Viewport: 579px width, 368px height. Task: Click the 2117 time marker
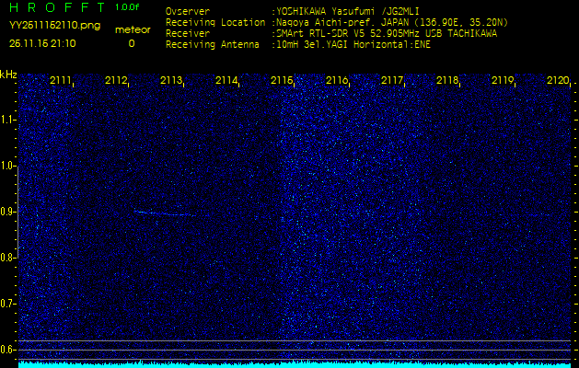(392, 80)
